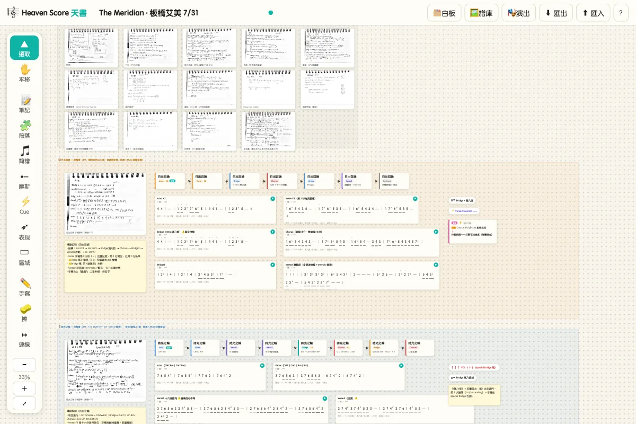Select the 區域 region tool
This screenshot has width=636, height=424.
(24, 257)
